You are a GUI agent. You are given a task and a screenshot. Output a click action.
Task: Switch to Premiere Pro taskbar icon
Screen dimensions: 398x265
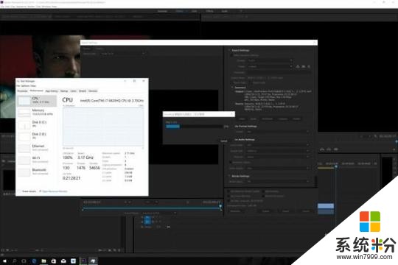tap(83, 261)
